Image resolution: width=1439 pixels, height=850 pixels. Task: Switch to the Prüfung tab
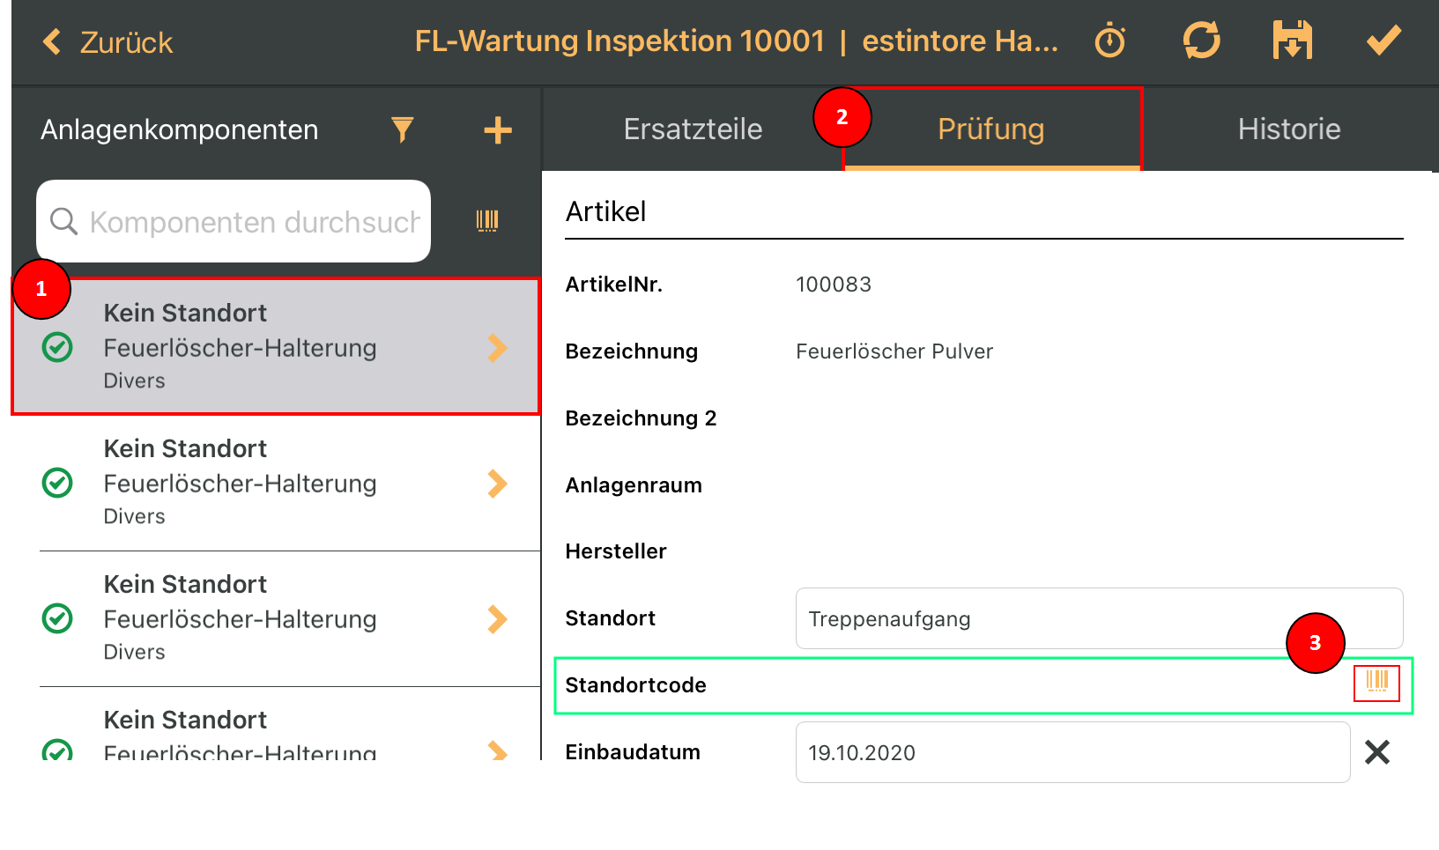991,129
